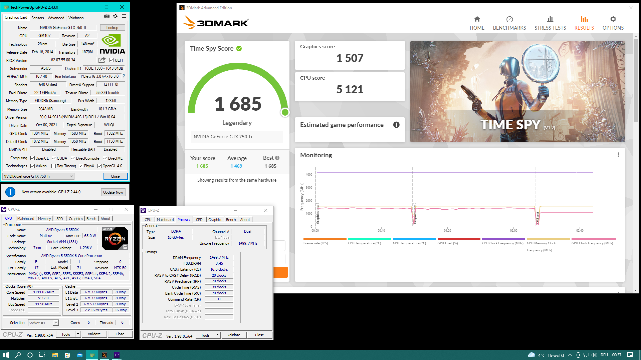Open the Windows Start menu

[6, 355]
